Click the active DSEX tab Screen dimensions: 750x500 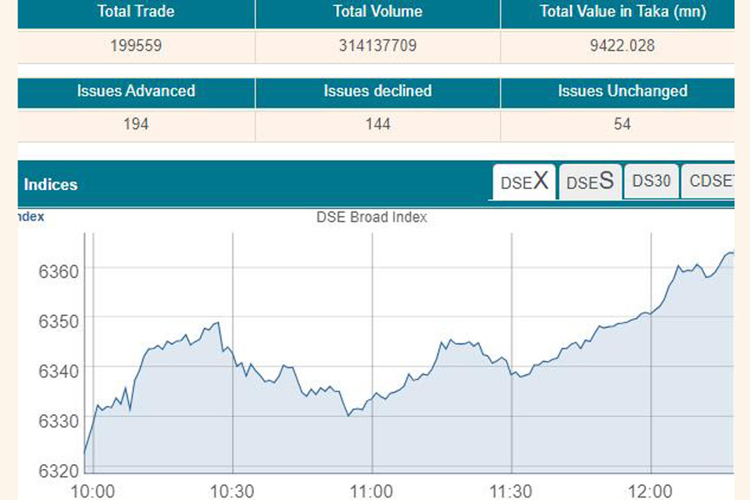[523, 181]
